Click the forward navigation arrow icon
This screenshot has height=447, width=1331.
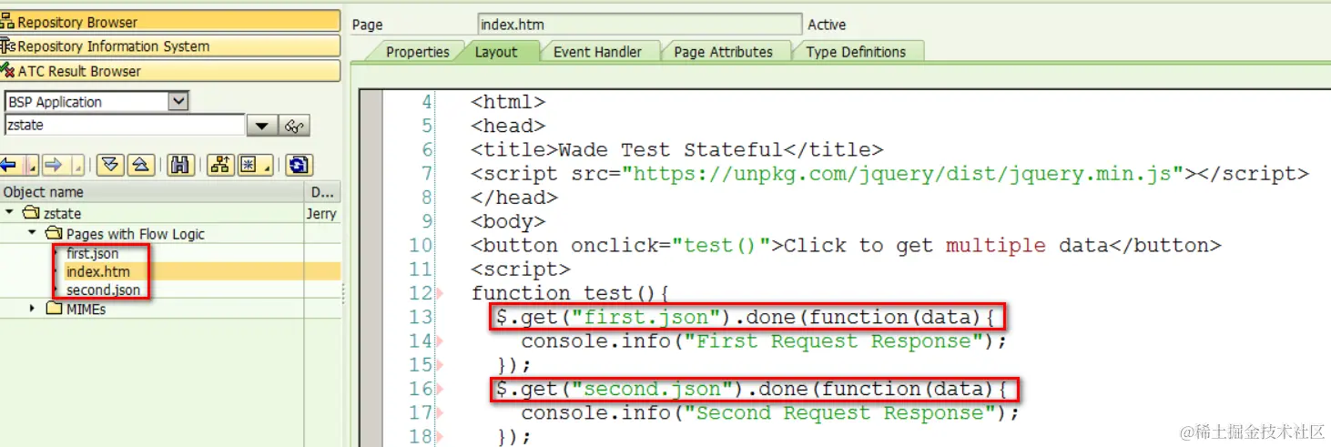tap(53, 165)
